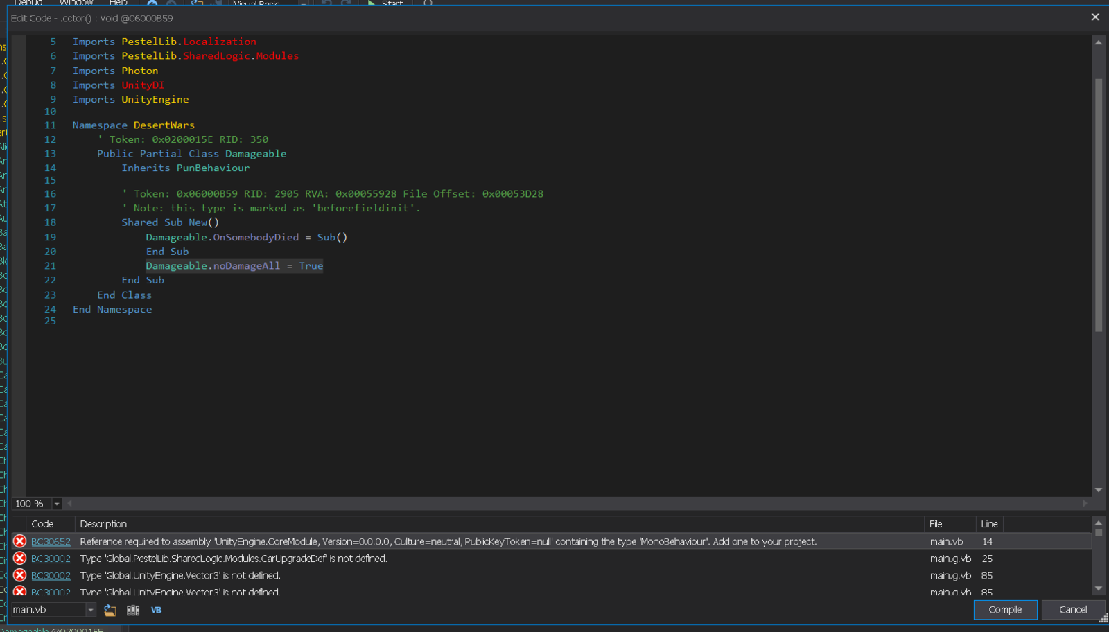
Task: Click 'End Namespace' line
Action: point(112,310)
